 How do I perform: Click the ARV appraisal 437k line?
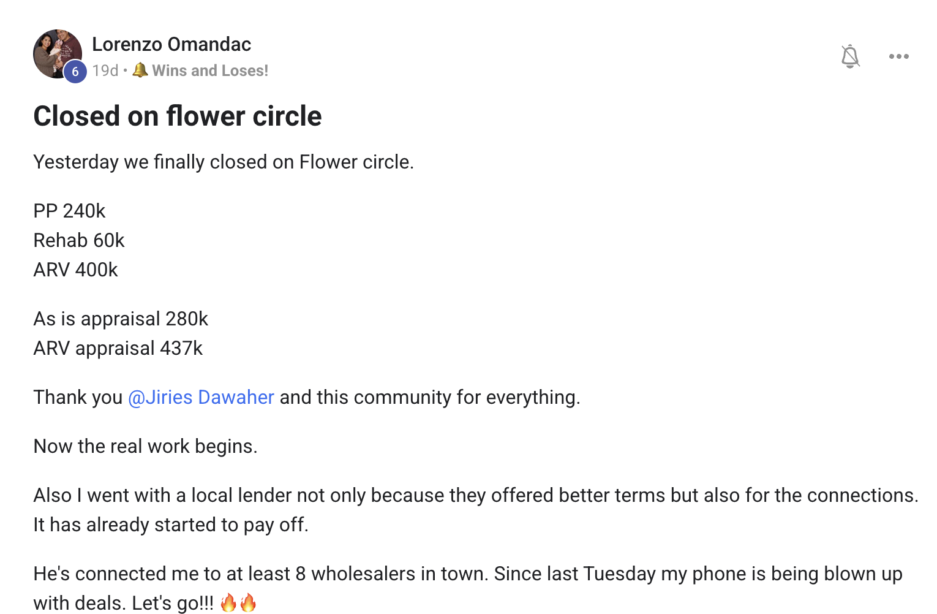click(118, 348)
